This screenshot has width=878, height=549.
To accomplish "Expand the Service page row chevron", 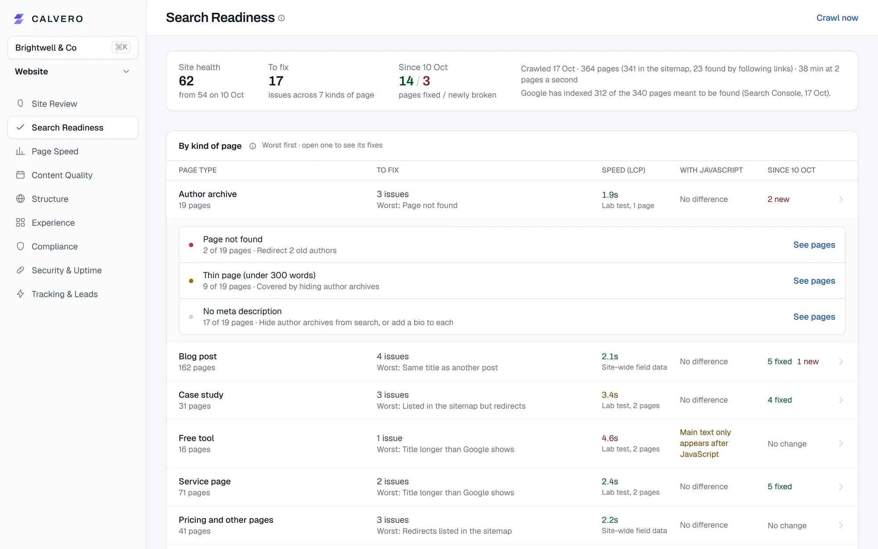I will click(x=841, y=487).
